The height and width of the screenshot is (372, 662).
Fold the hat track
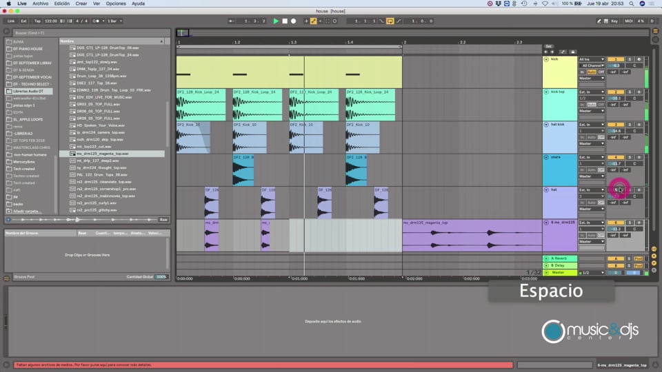546,190
